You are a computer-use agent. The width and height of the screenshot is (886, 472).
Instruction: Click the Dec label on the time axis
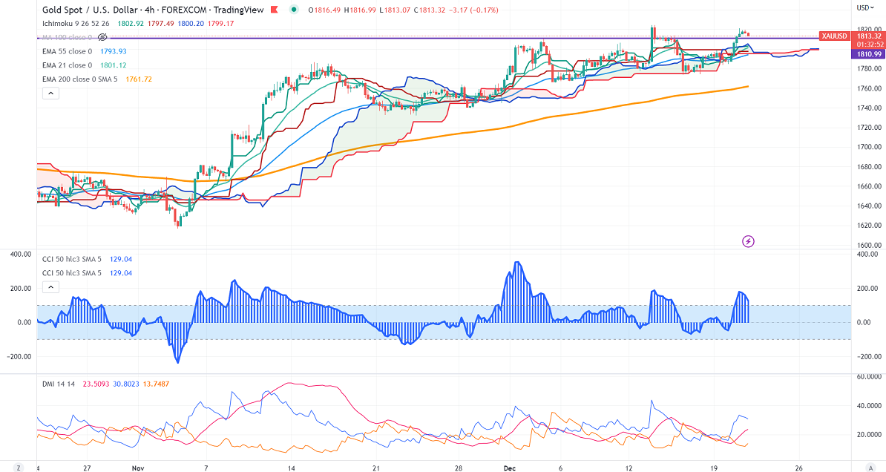click(x=510, y=468)
